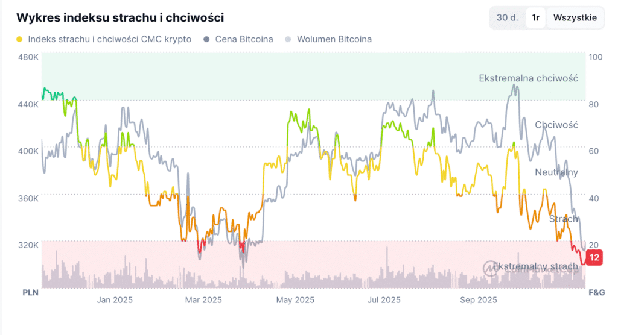
Task: Select the 'Chciwość' zone label
Action: 556,125
